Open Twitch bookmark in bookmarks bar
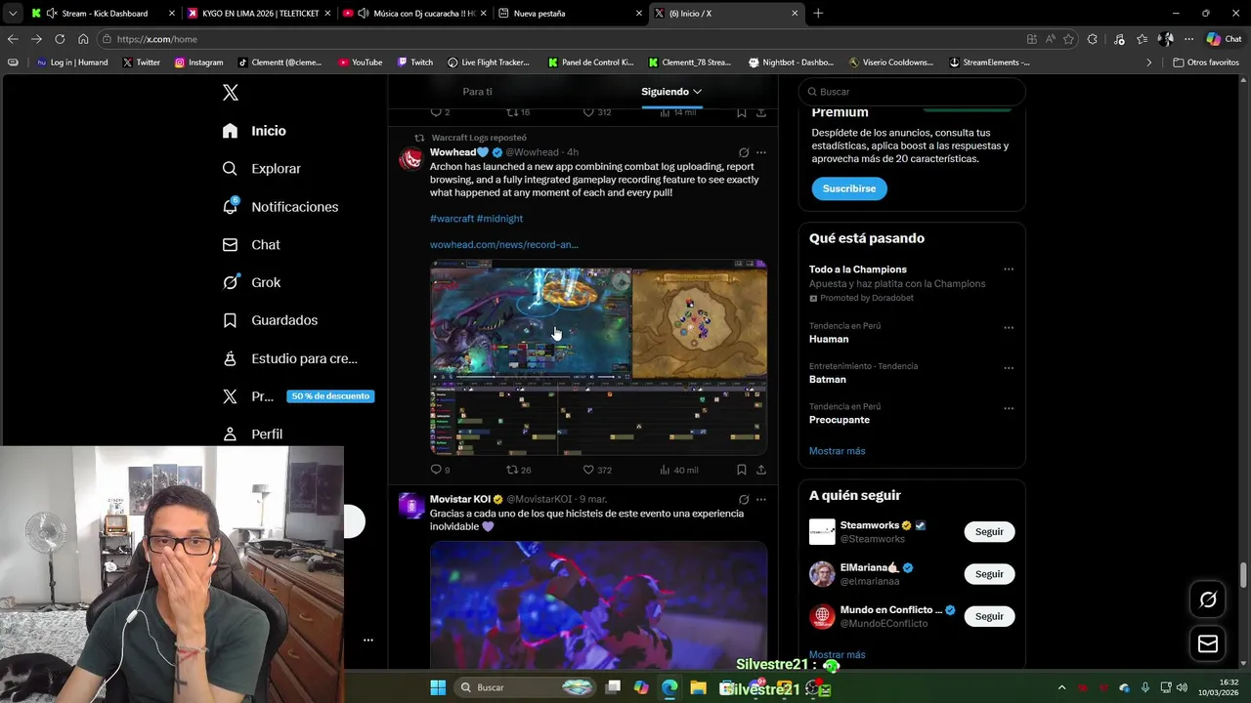Image resolution: width=1251 pixels, height=703 pixels. (x=415, y=62)
